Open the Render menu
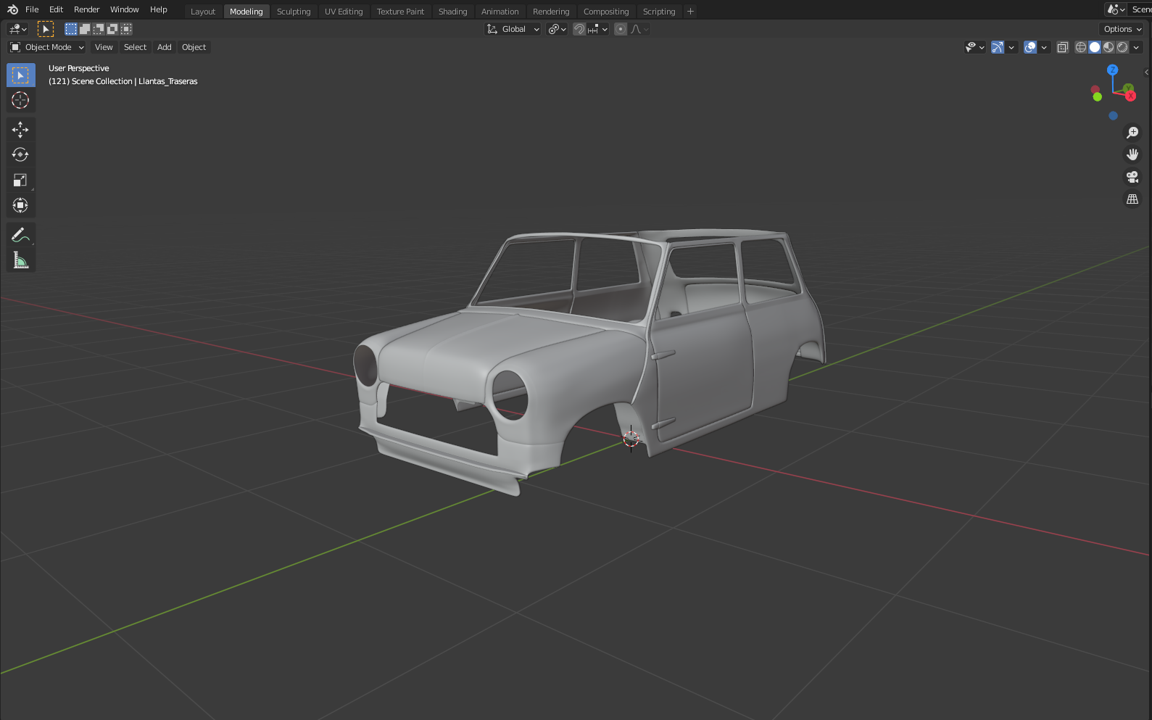The width and height of the screenshot is (1152, 720). (86, 9)
